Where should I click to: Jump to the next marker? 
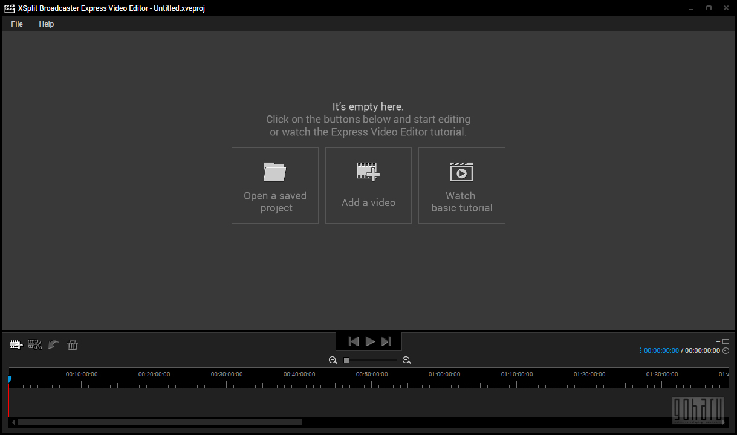tap(386, 341)
